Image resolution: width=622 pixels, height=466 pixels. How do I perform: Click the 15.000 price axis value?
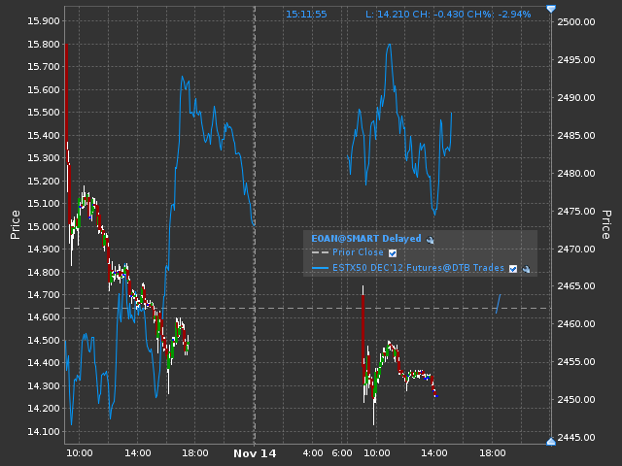tap(43, 226)
